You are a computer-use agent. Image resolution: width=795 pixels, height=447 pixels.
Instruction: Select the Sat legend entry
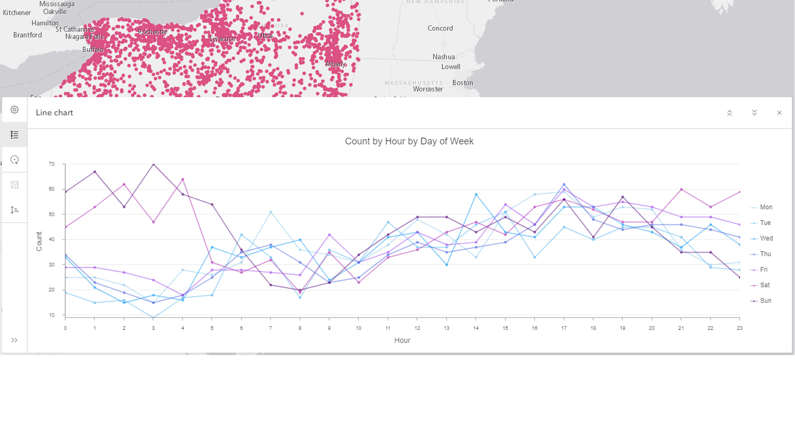(x=764, y=285)
